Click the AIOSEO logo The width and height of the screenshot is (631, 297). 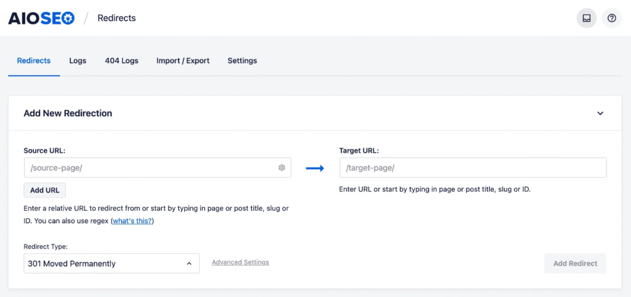pos(41,18)
